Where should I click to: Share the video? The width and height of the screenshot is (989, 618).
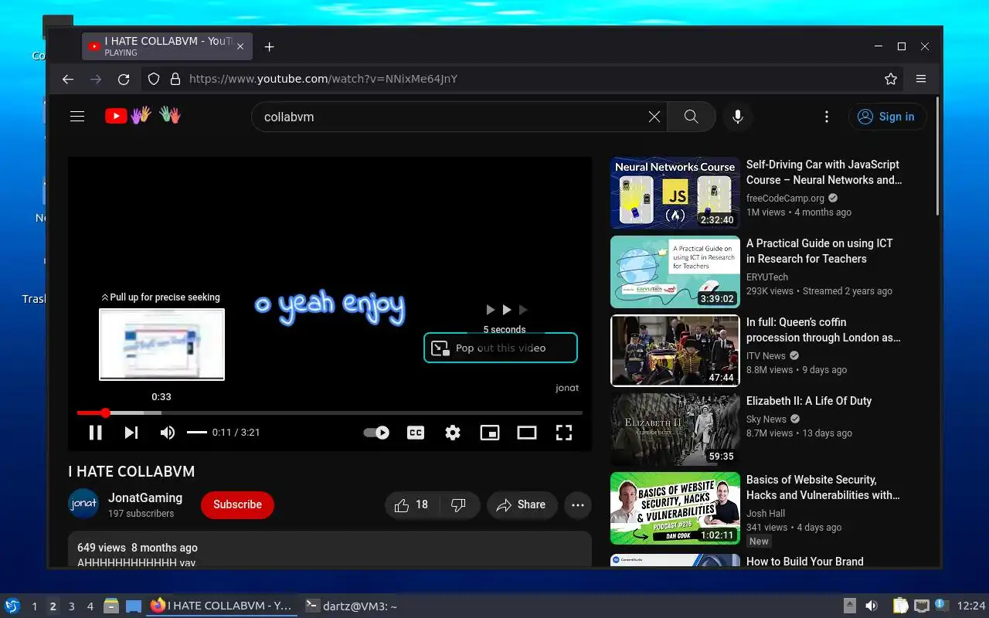point(522,505)
